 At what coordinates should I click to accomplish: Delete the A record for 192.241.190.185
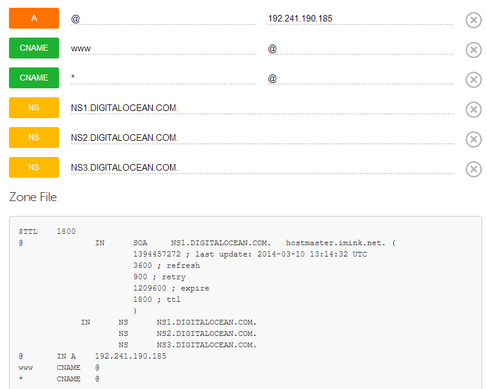[473, 20]
